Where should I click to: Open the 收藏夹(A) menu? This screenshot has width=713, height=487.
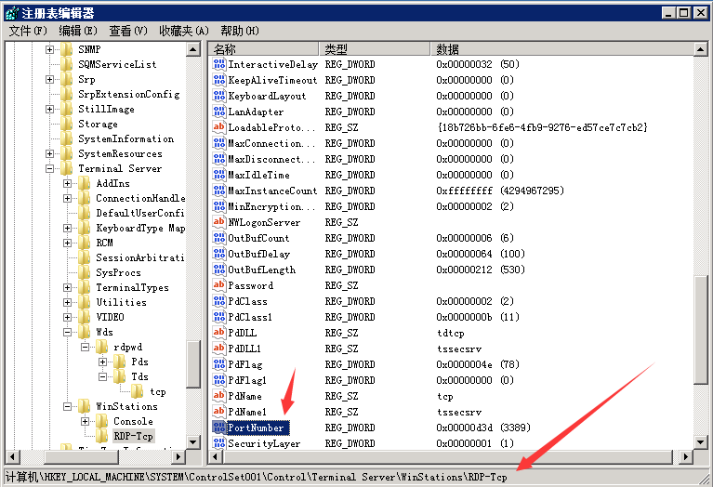tap(183, 31)
